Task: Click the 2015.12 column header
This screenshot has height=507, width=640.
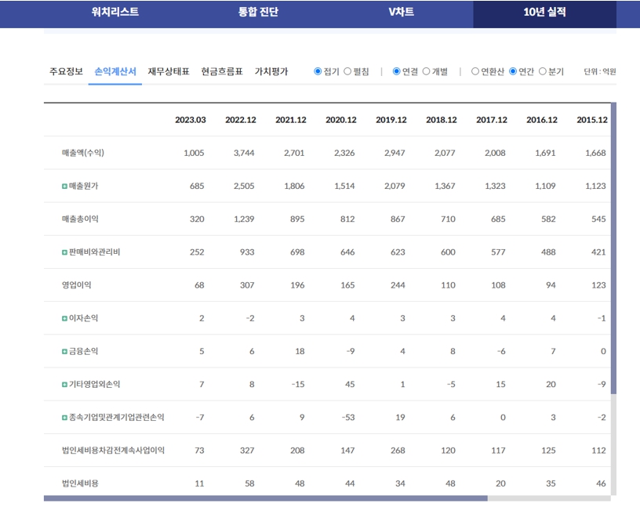Action: 592,120
